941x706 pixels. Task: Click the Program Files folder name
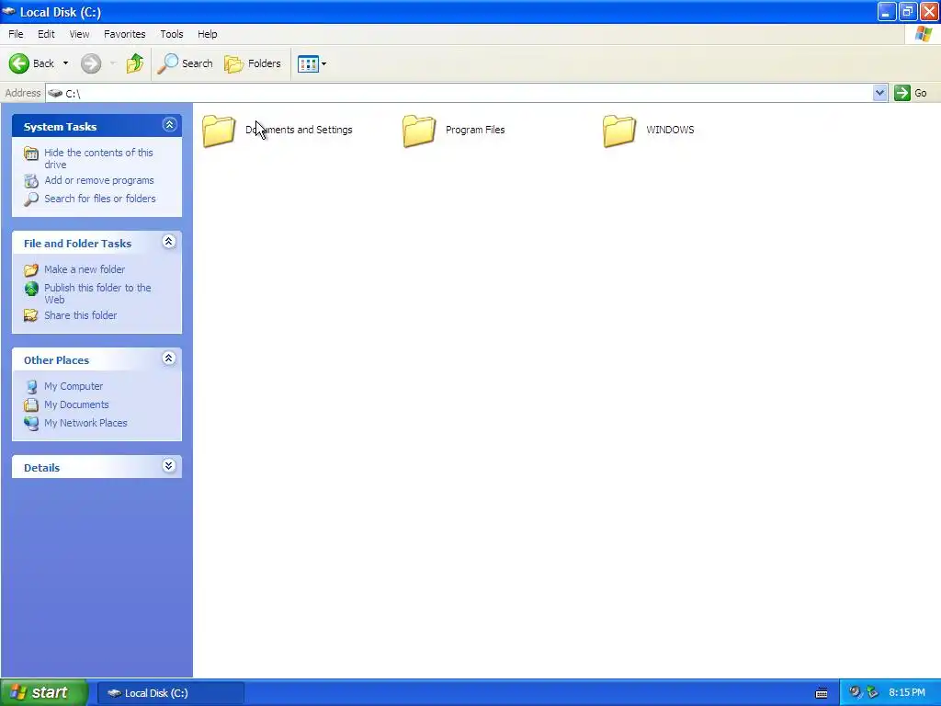coord(475,130)
